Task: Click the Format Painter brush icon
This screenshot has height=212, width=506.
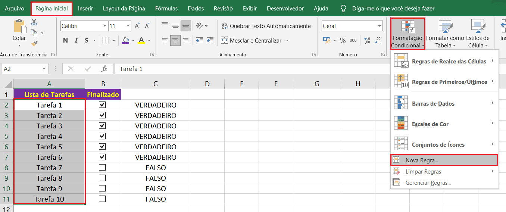Action: [x=34, y=44]
